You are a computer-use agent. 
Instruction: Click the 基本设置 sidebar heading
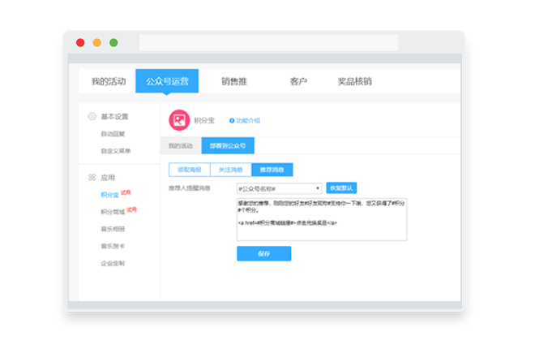click(x=114, y=116)
